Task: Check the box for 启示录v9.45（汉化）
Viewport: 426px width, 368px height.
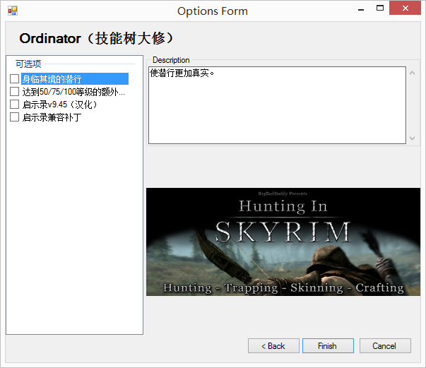Action: pos(15,105)
